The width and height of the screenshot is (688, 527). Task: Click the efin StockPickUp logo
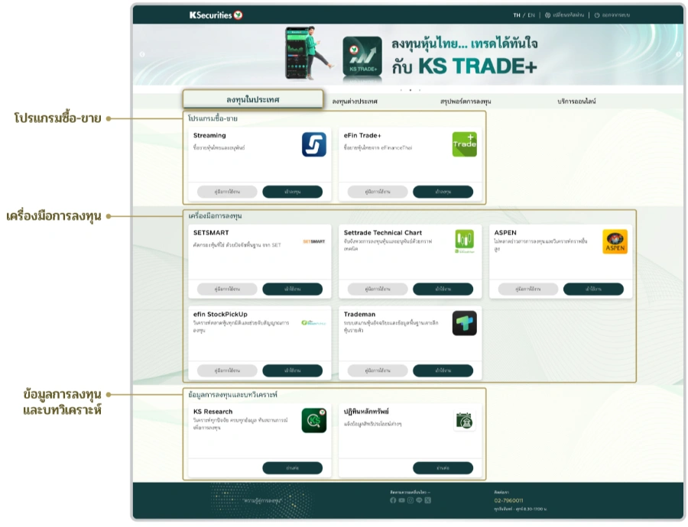(313, 323)
